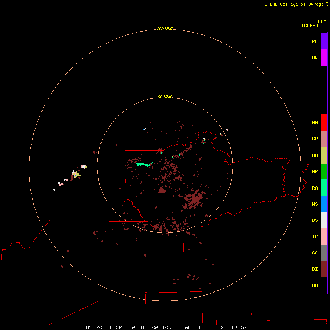The image size is (330, 330).
Task: Select the IC pink legend swatch
Action: (324, 236)
